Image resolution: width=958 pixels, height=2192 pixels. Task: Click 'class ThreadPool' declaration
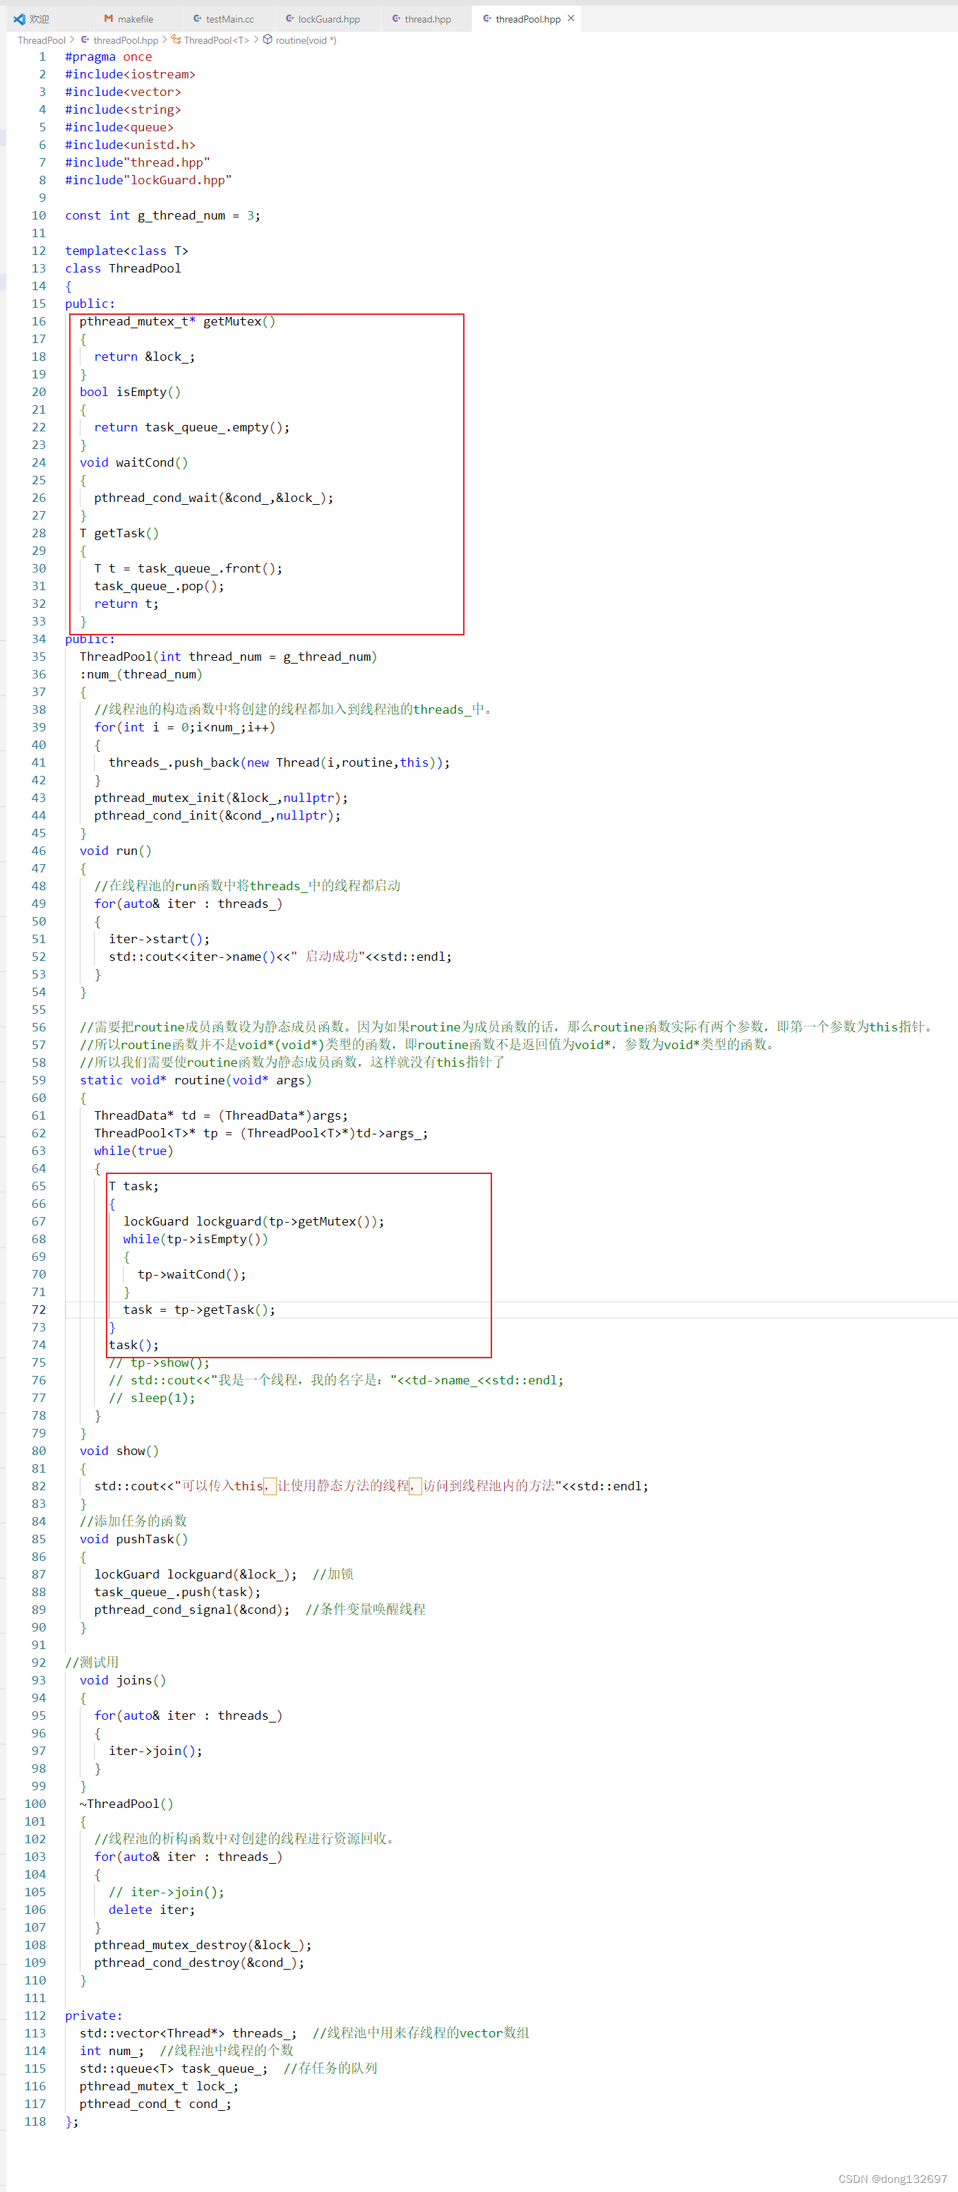tap(124, 269)
